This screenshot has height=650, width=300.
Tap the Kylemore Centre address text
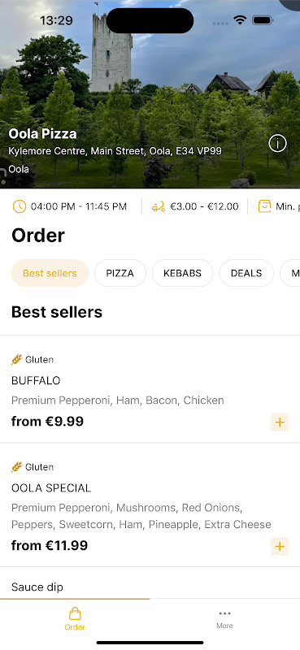pos(115,151)
